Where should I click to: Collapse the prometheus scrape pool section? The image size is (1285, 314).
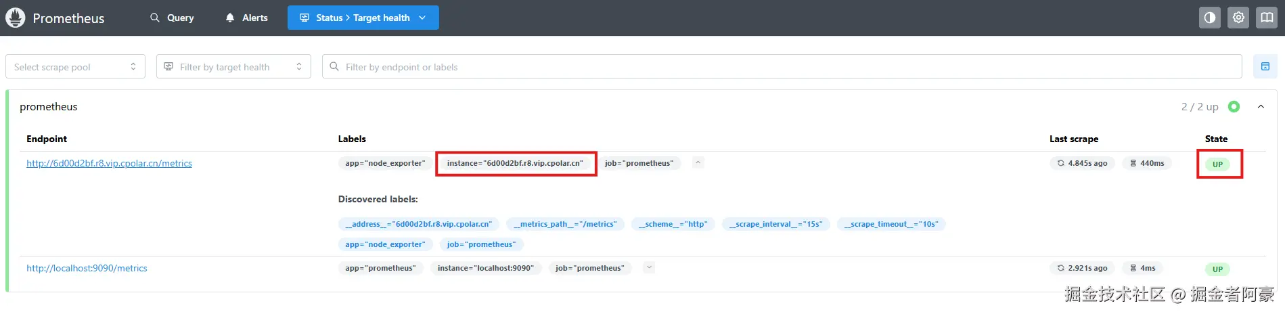click(x=1261, y=107)
